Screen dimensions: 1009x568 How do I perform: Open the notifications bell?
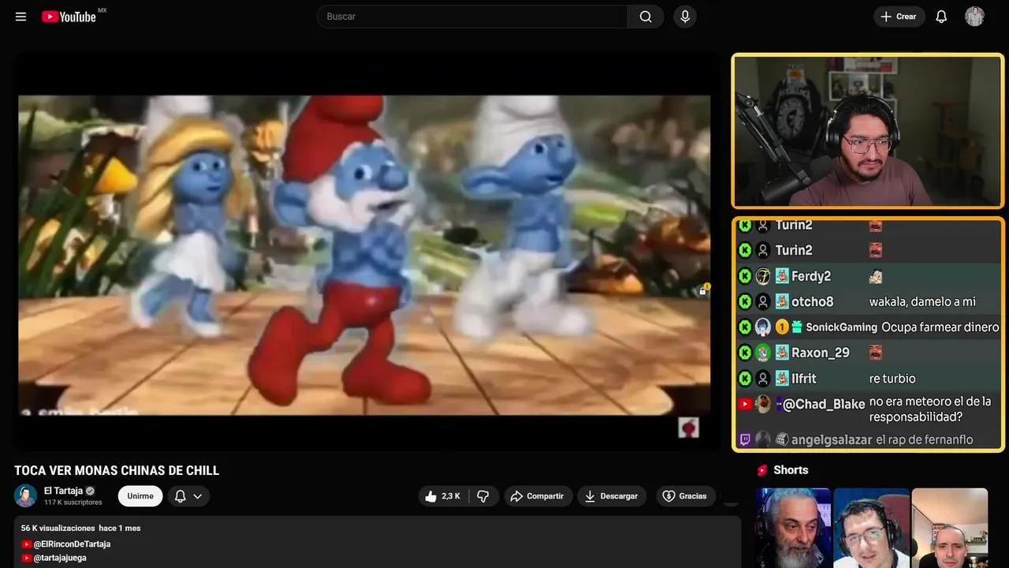pyautogui.click(x=941, y=17)
